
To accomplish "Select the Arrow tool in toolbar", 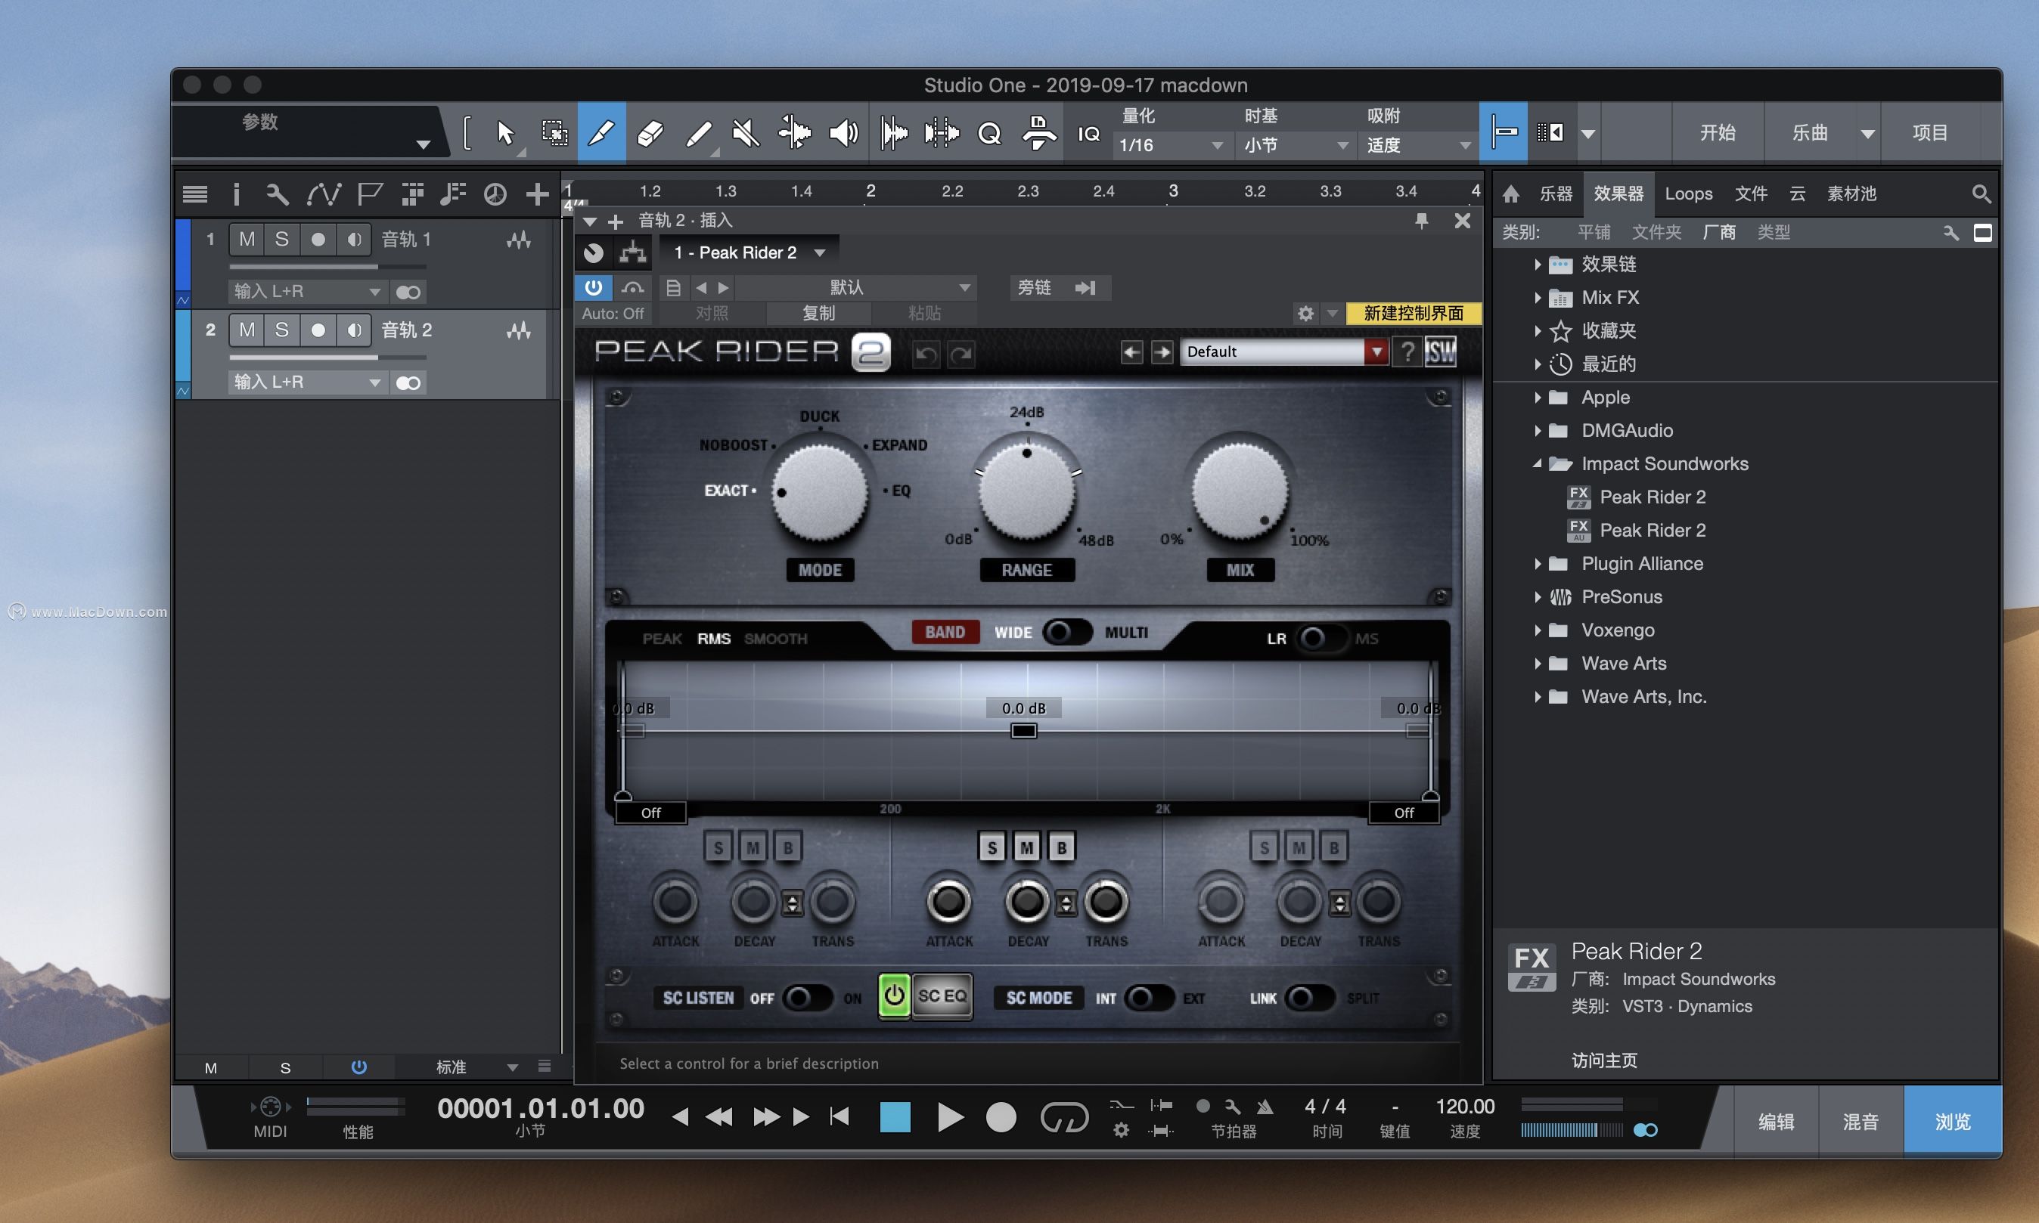I will [505, 133].
